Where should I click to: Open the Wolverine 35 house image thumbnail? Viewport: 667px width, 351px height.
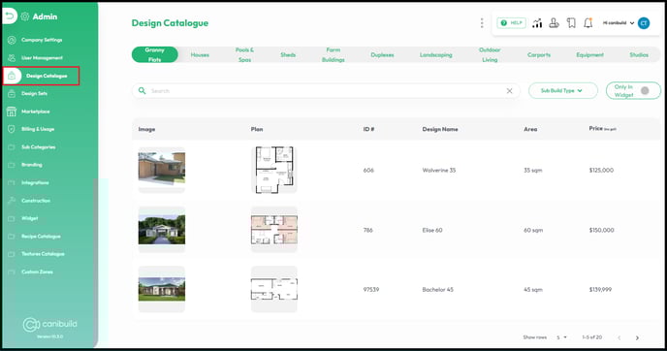pos(162,170)
